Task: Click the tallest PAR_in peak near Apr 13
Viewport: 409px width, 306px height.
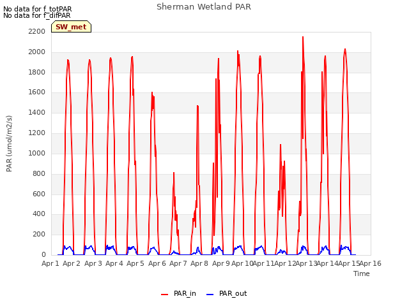Action: tap(303, 37)
